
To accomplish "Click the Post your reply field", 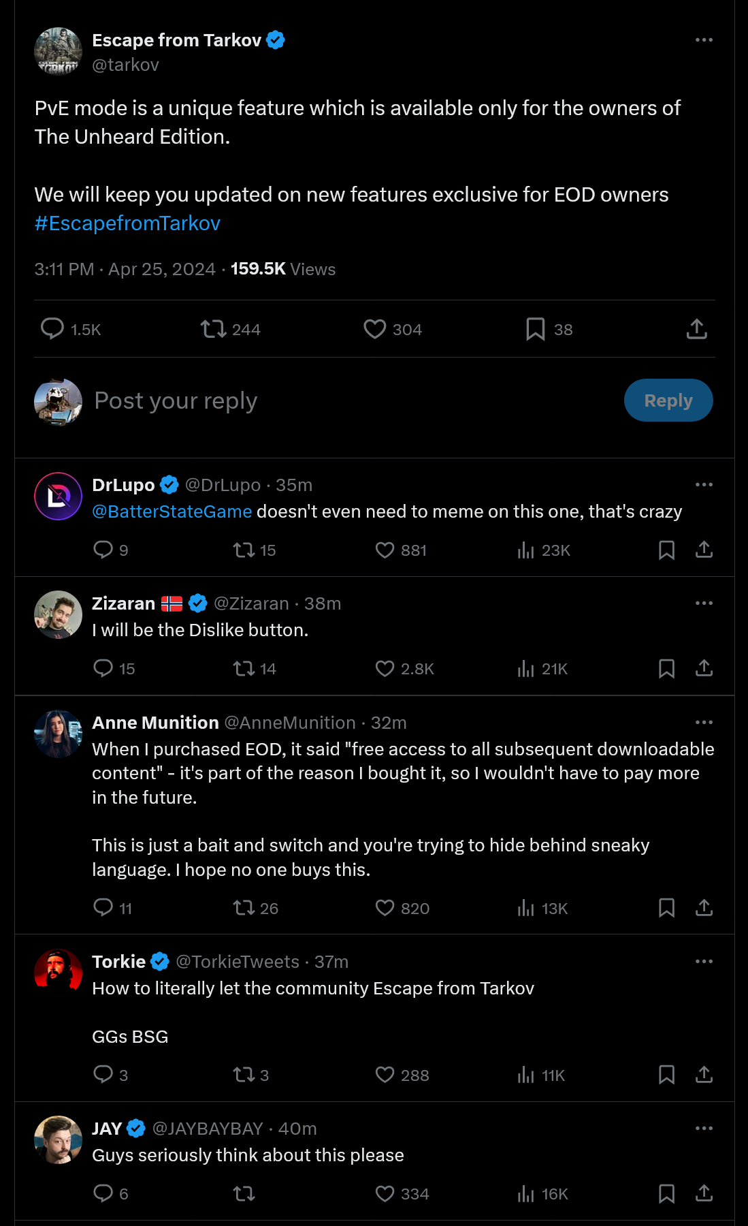I will pyautogui.click(x=340, y=400).
